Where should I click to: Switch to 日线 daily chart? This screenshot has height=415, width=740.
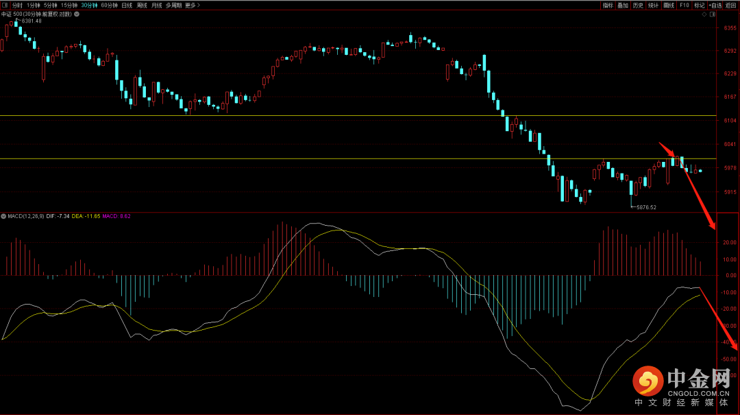point(127,5)
